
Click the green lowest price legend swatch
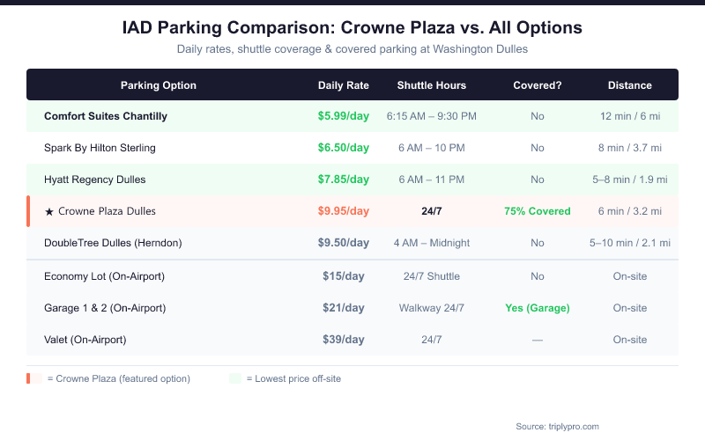point(234,378)
